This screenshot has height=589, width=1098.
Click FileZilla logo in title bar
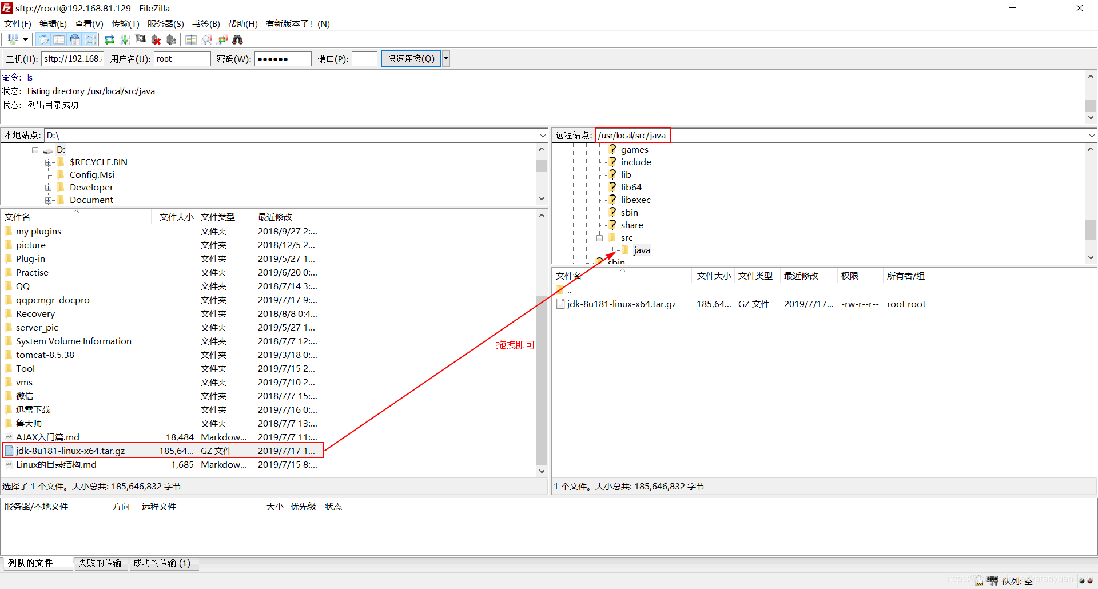pos(7,8)
